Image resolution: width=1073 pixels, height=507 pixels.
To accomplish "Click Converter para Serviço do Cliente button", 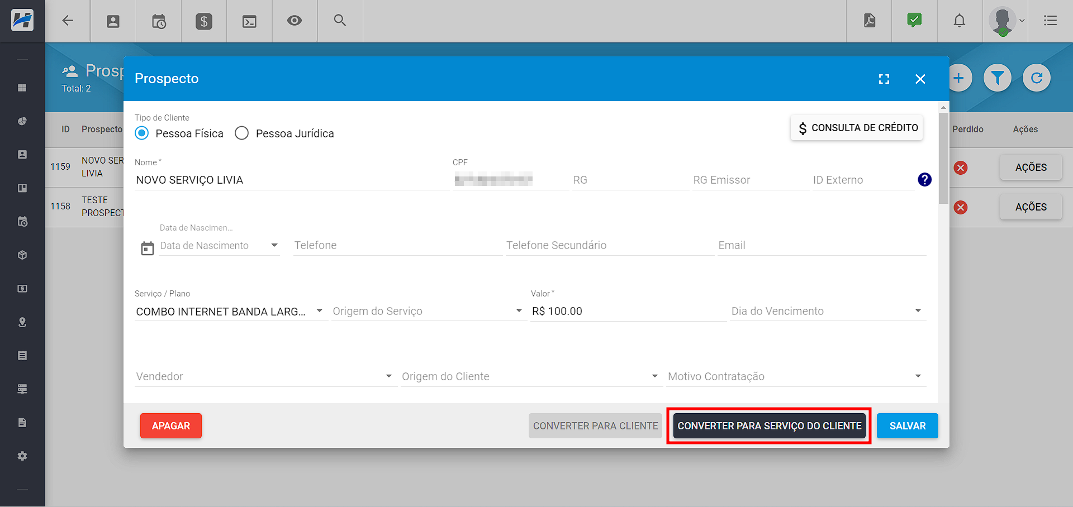I will pyautogui.click(x=769, y=425).
